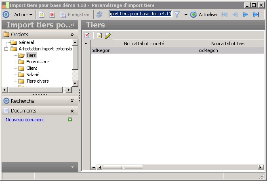Click the Onglets folder icon
The width and height of the screenshot is (267, 181).
(6, 34)
